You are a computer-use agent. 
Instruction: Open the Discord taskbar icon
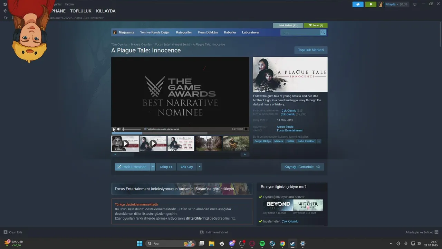click(232, 243)
